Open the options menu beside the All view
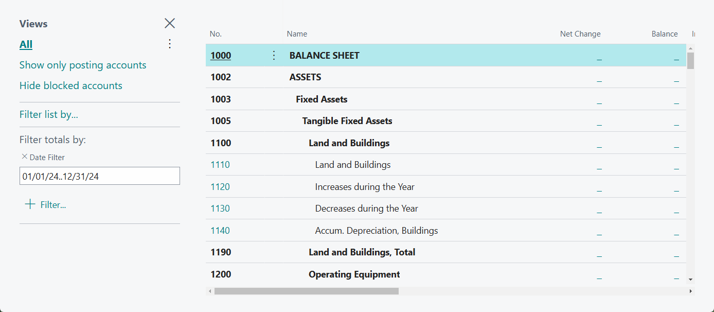Image resolution: width=714 pixels, height=312 pixels. (x=170, y=44)
